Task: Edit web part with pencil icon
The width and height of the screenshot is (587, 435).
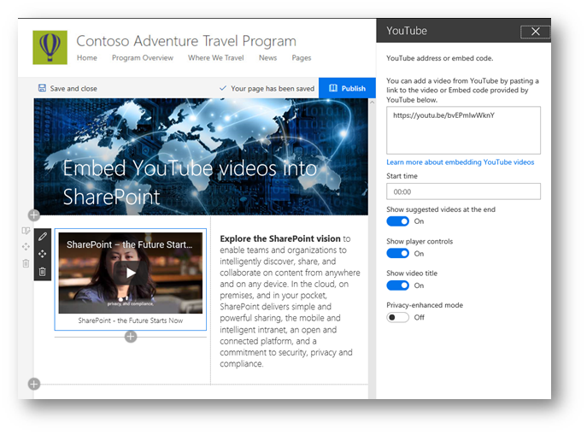Action: pos(43,236)
